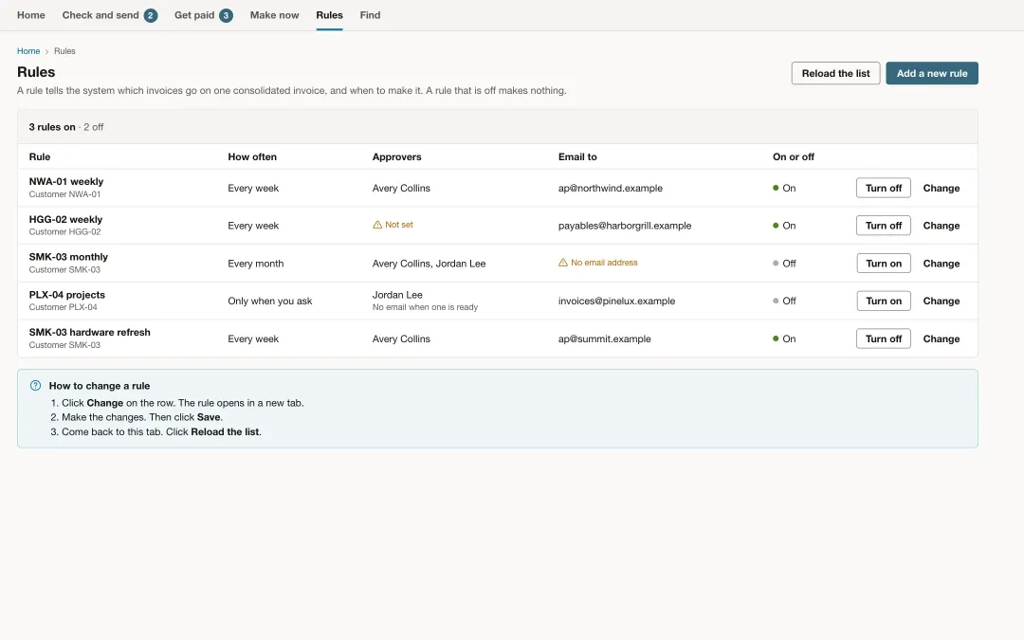The width and height of the screenshot is (1024, 640).
Task: Select the PLX-04 projects rule name
Action: [x=66, y=295]
